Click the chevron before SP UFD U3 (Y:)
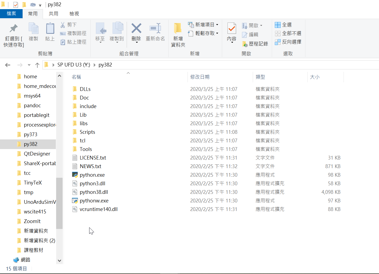This screenshot has width=379, height=274. click(x=53, y=65)
